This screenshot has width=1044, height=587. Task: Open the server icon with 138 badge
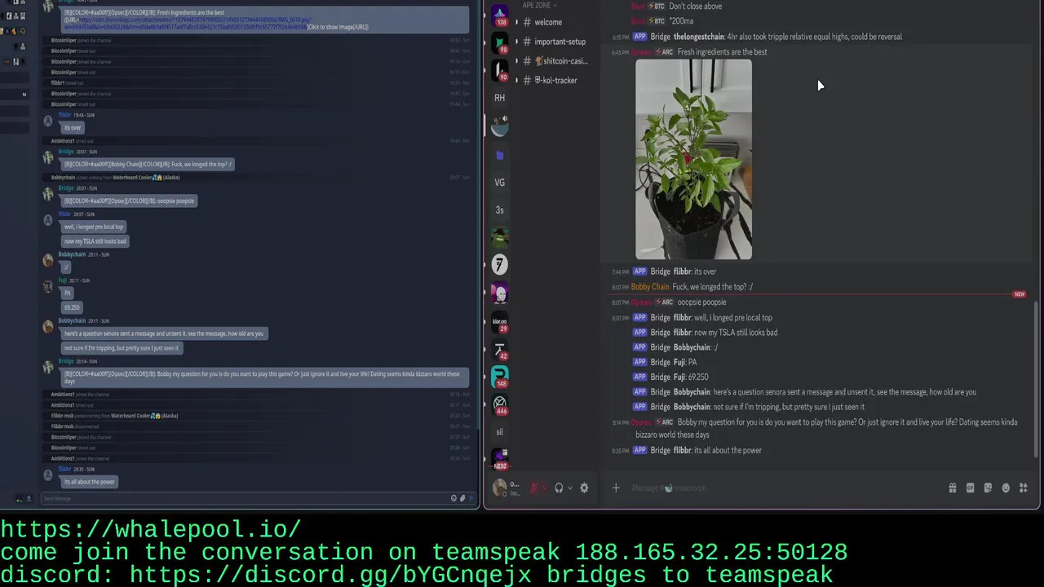tap(499, 15)
